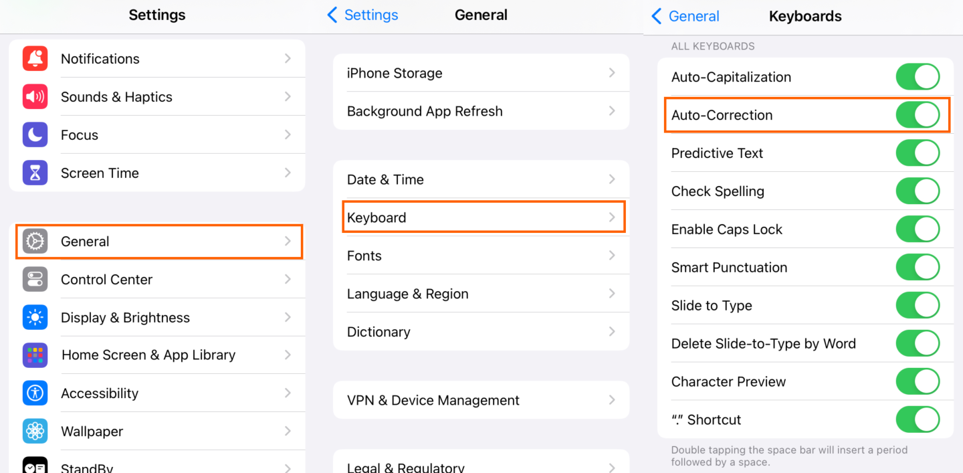
Task: Navigate back with the General link
Action: point(685,15)
